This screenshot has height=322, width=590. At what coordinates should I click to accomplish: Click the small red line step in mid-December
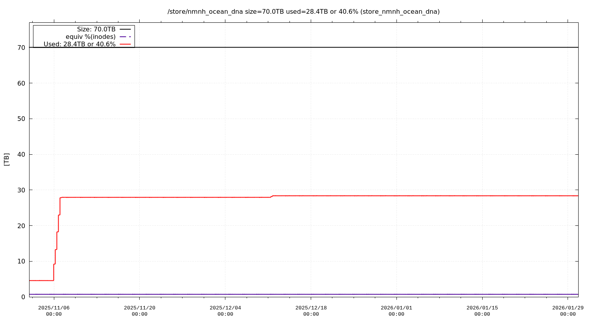pyautogui.click(x=272, y=196)
